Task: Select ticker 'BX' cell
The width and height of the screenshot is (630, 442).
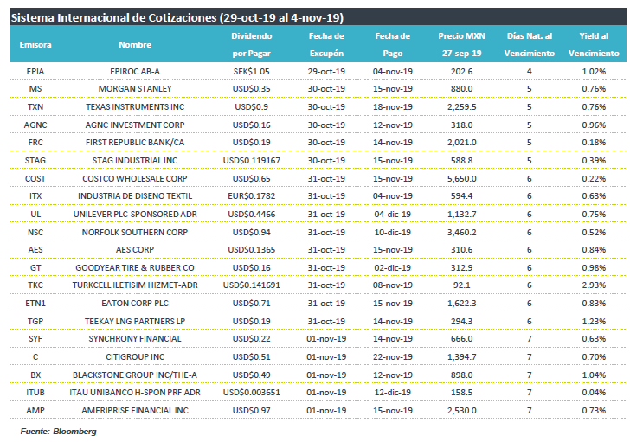Action: click(x=35, y=375)
